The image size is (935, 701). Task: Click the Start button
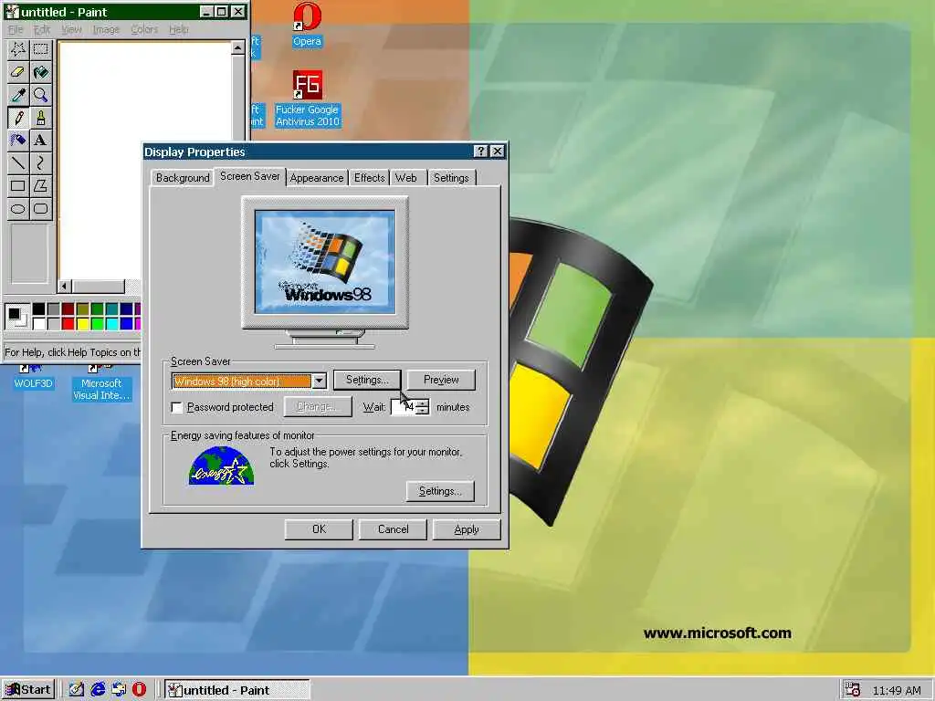pyautogui.click(x=28, y=690)
